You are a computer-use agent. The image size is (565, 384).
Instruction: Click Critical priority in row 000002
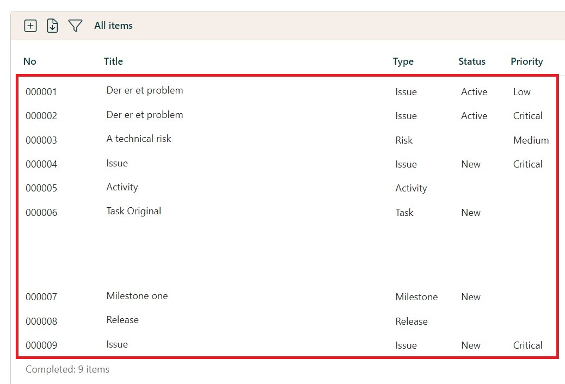(527, 116)
